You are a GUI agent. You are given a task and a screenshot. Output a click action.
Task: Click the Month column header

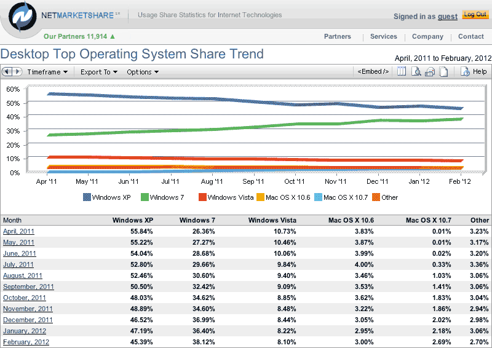pyautogui.click(x=12, y=220)
